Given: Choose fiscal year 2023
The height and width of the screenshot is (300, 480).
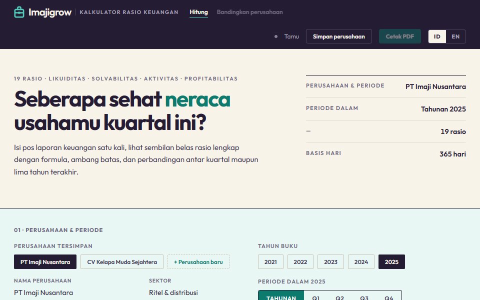Looking at the screenshot, I should click(x=330, y=261).
